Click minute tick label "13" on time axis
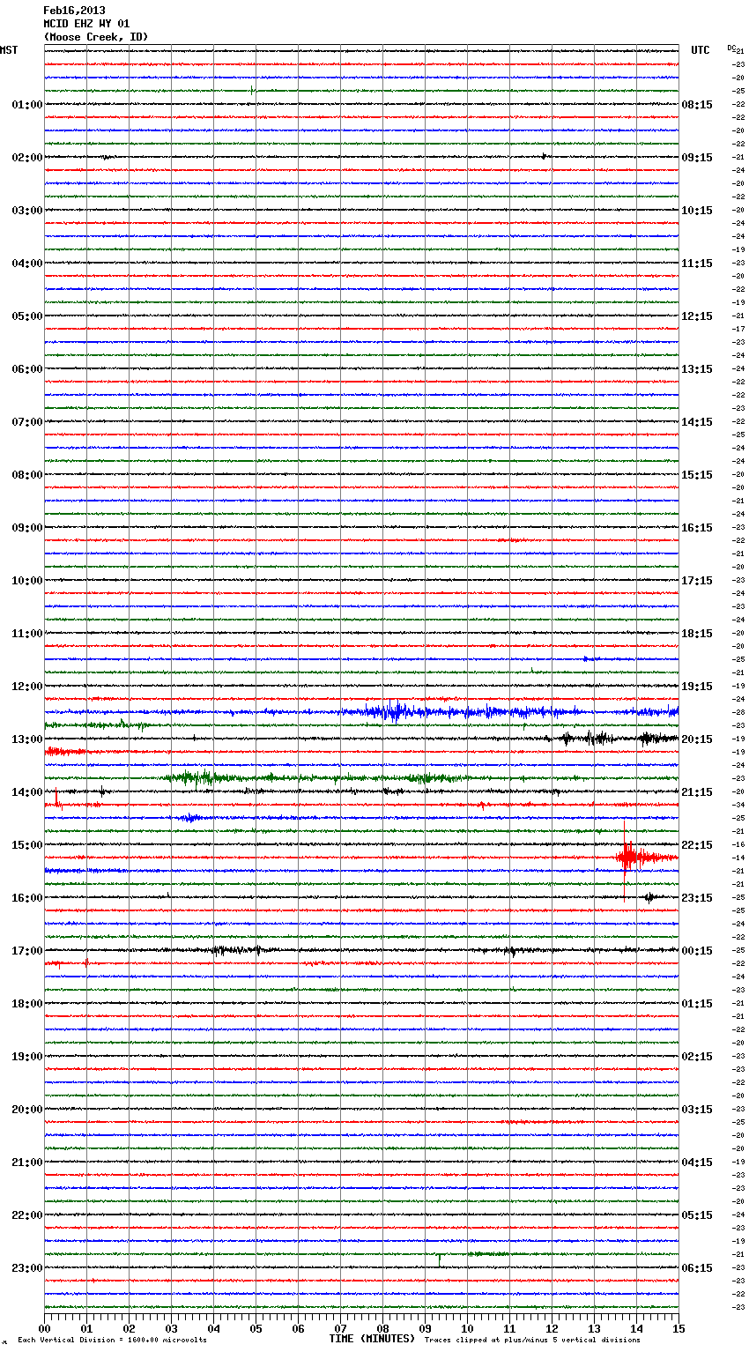 click(594, 1328)
